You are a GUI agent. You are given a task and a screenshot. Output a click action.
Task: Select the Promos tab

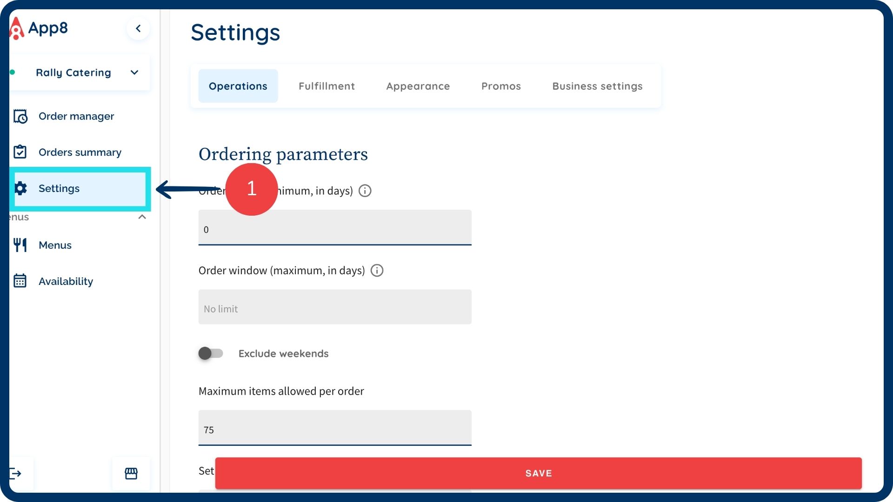click(x=501, y=86)
